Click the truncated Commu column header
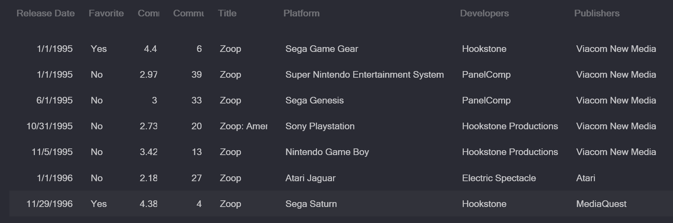Viewport: 673px width, 223px height. tap(189, 13)
